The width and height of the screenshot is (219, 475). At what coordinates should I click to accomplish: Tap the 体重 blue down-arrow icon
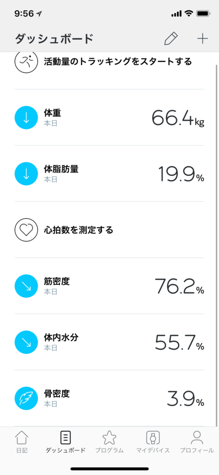pyautogui.click(x=26, y=117)
